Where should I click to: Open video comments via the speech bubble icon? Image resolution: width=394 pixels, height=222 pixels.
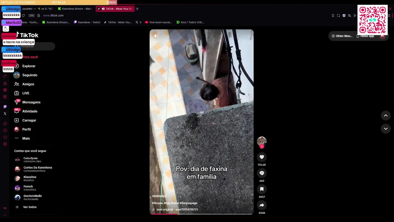tap(262, 173)
